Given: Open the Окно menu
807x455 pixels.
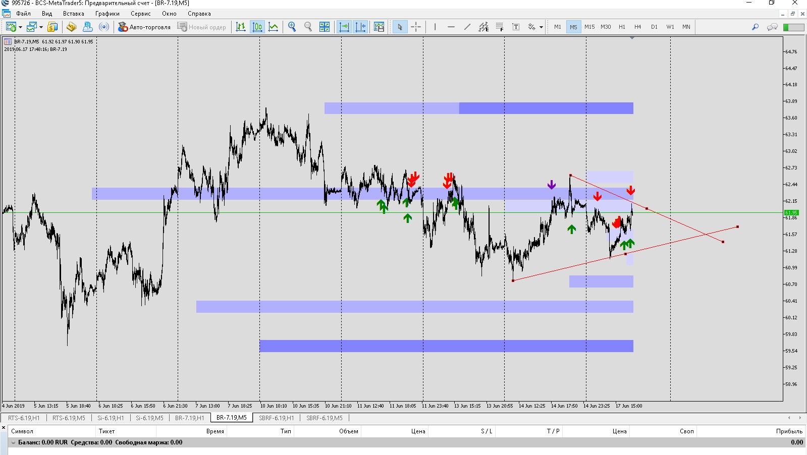Looking at the screenshot, I should click(x=169, y=14).
